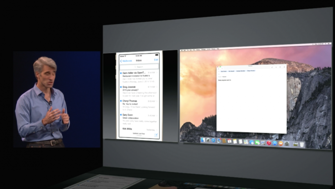This screenshot has width=335, height=189.
Task: Launch iTunes from the dock
Action: [269, 143]
